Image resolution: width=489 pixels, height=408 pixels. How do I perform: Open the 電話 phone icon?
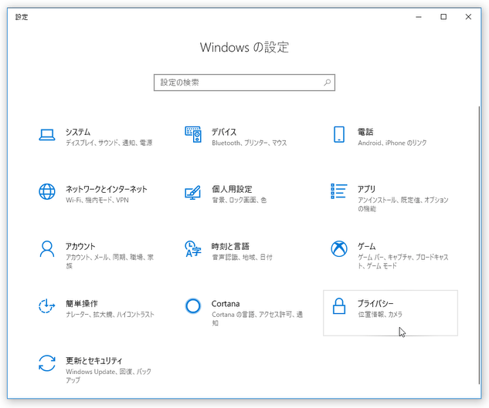coord(339,134)
